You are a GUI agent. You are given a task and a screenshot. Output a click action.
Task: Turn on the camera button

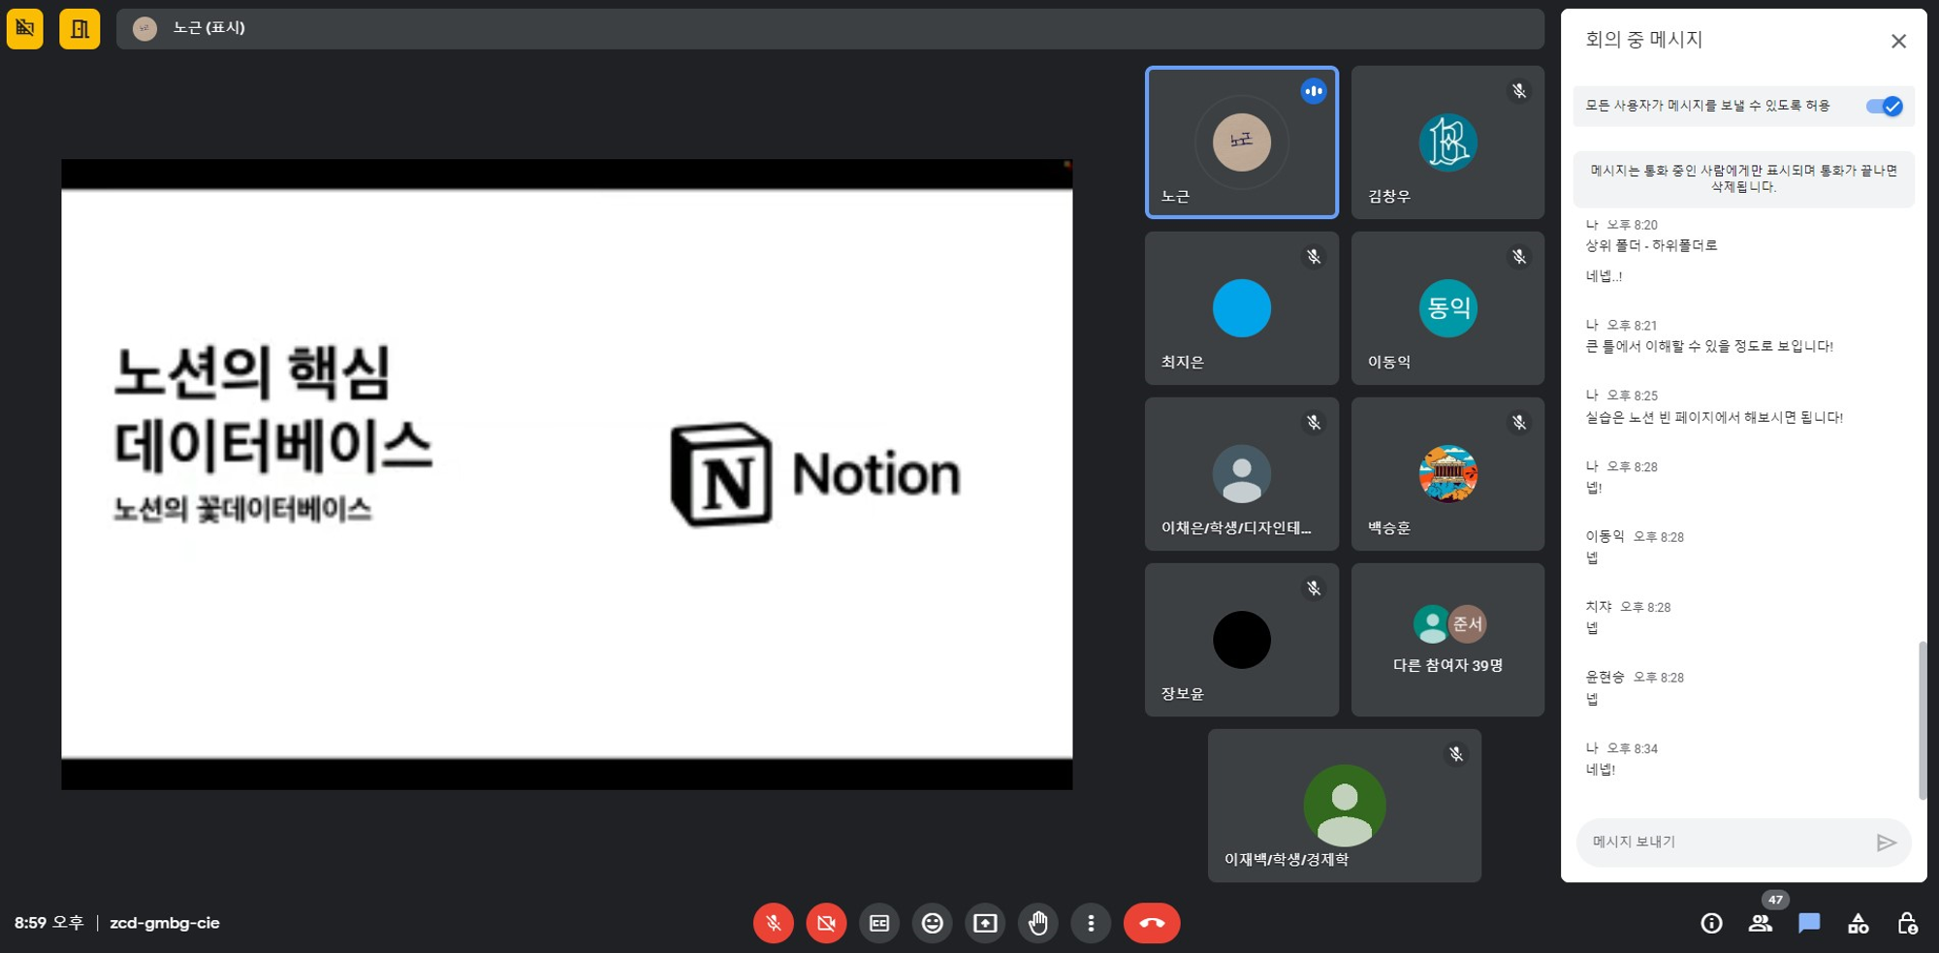[x=826, y=923]
